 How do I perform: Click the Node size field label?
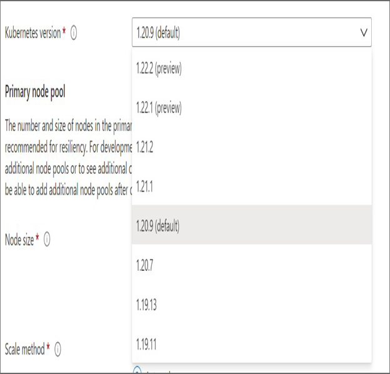click(x=19, y=240)
